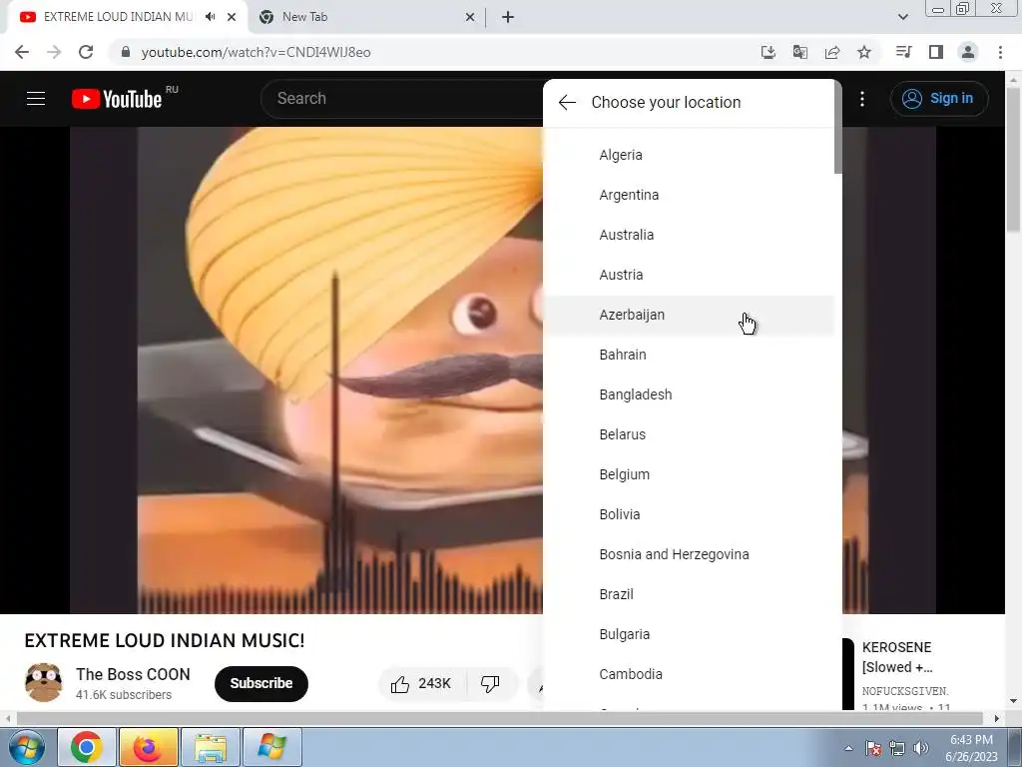Select Australia as location
This screenshot has width=1022, height=767.
click(x=689, y=235)
